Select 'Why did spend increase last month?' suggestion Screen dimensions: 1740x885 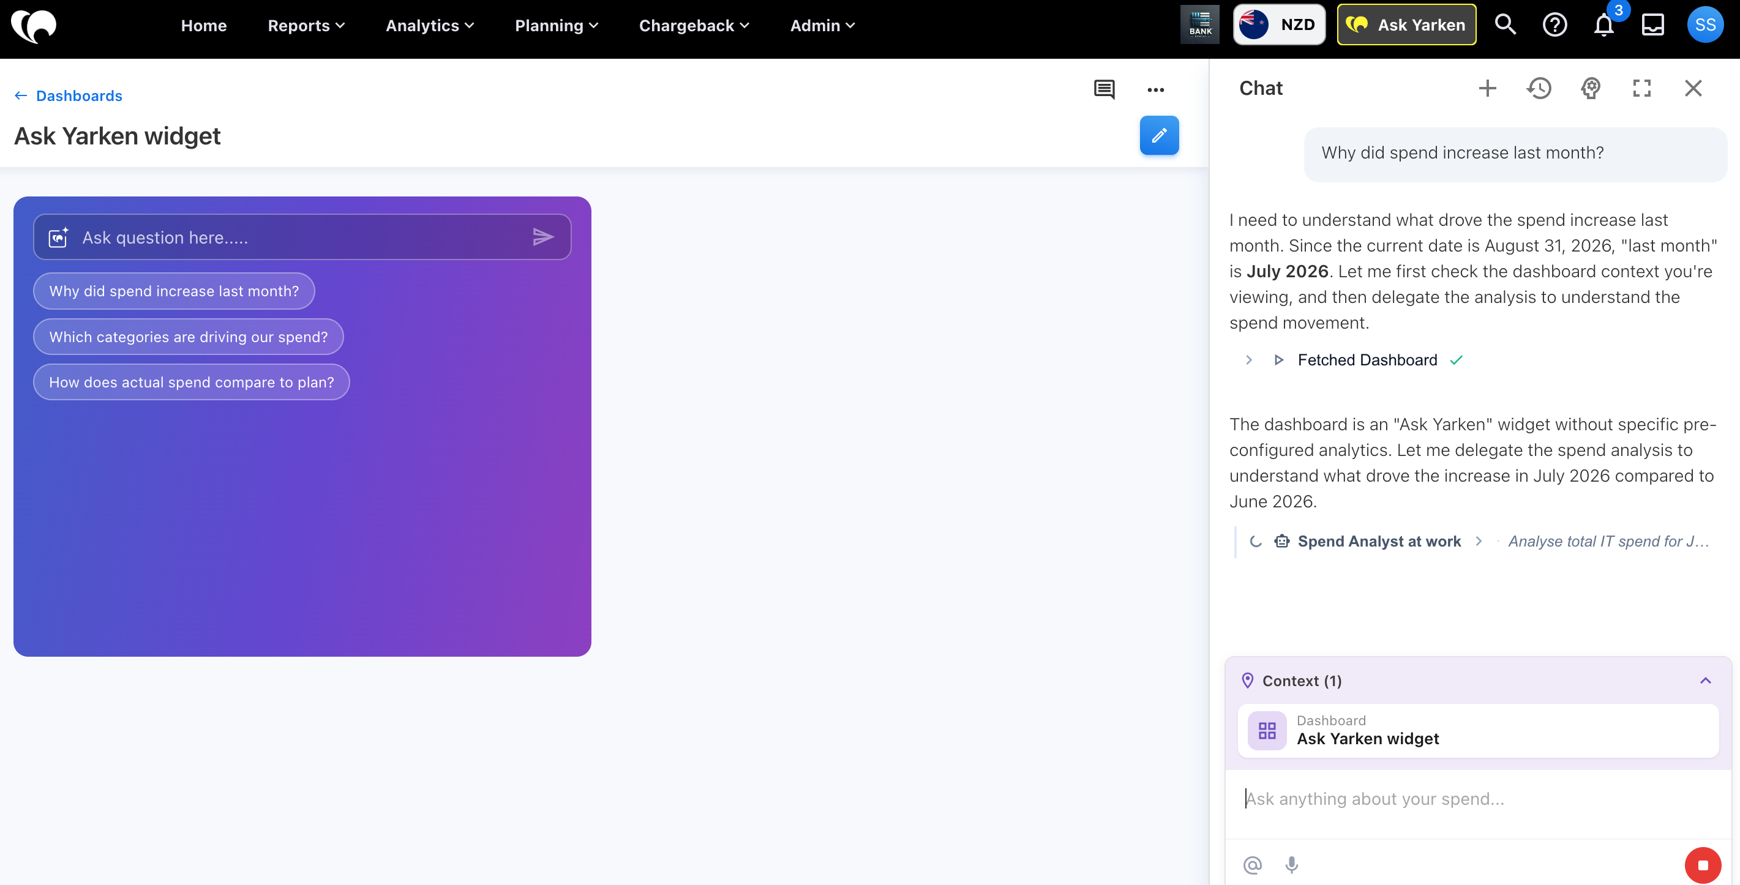click(174, 291)
